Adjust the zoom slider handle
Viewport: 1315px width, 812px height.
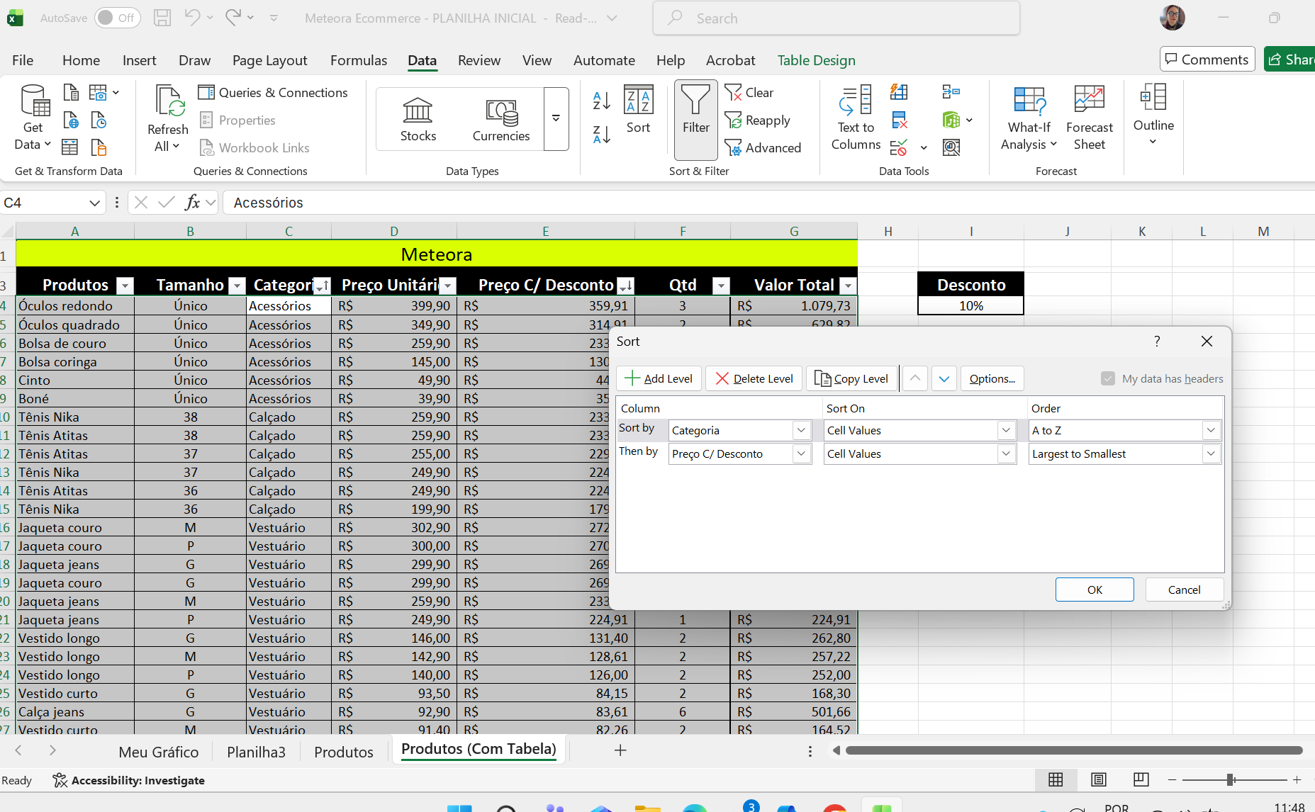(1231, 779)
